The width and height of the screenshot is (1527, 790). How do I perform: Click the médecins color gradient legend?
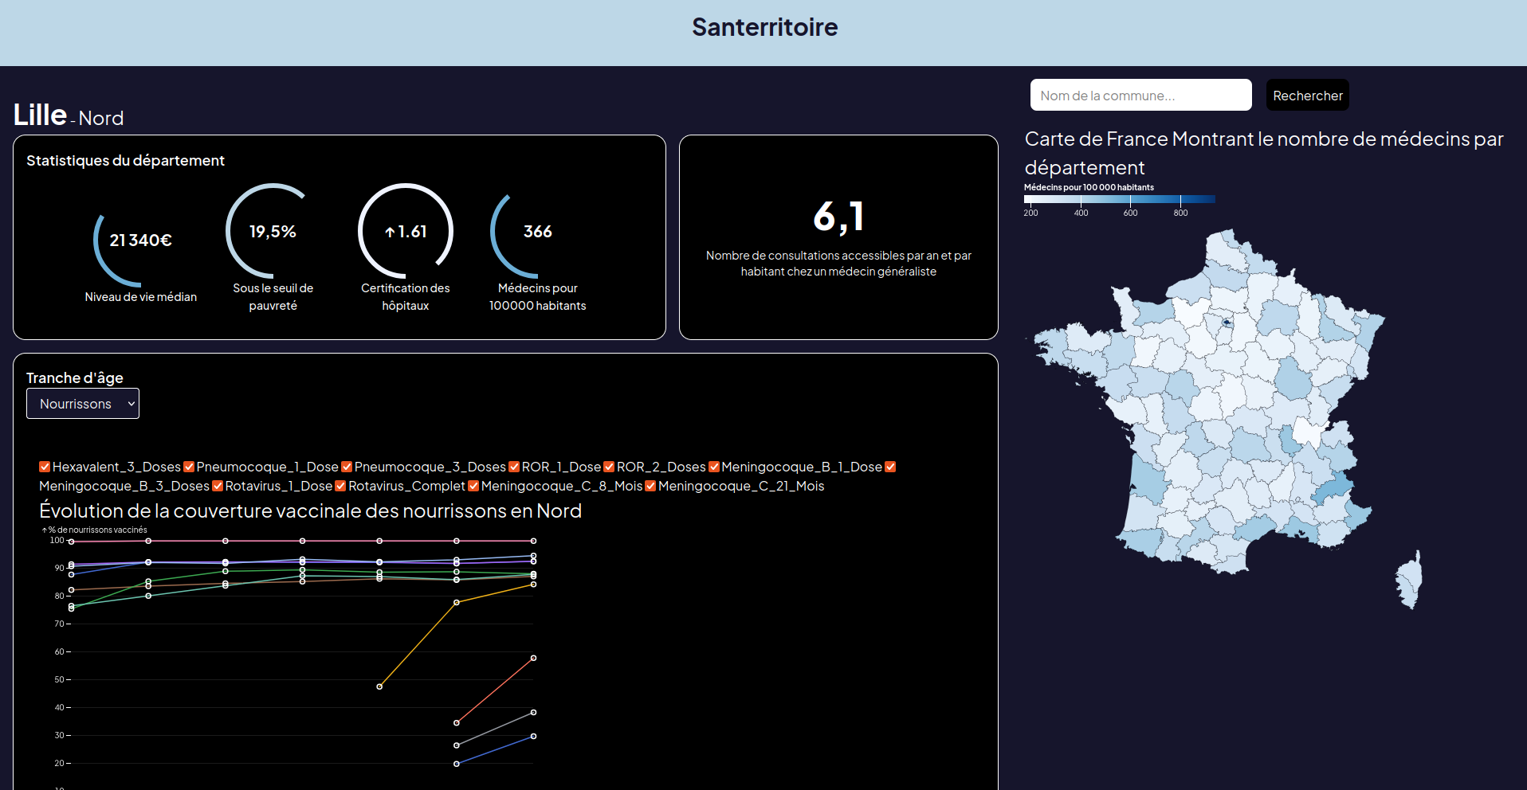point(1118,199)
